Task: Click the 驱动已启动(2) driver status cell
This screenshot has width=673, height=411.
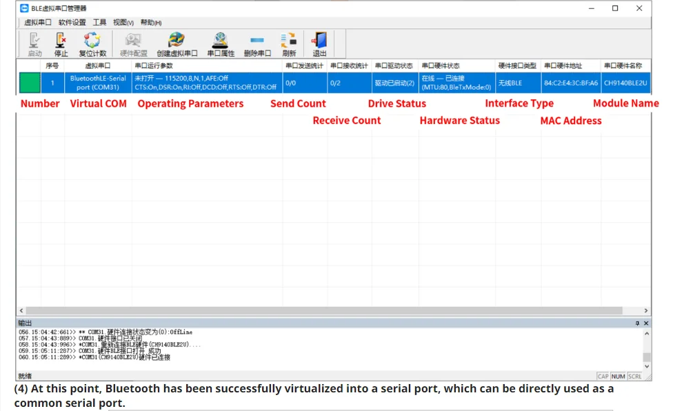Action: [395, 83]
